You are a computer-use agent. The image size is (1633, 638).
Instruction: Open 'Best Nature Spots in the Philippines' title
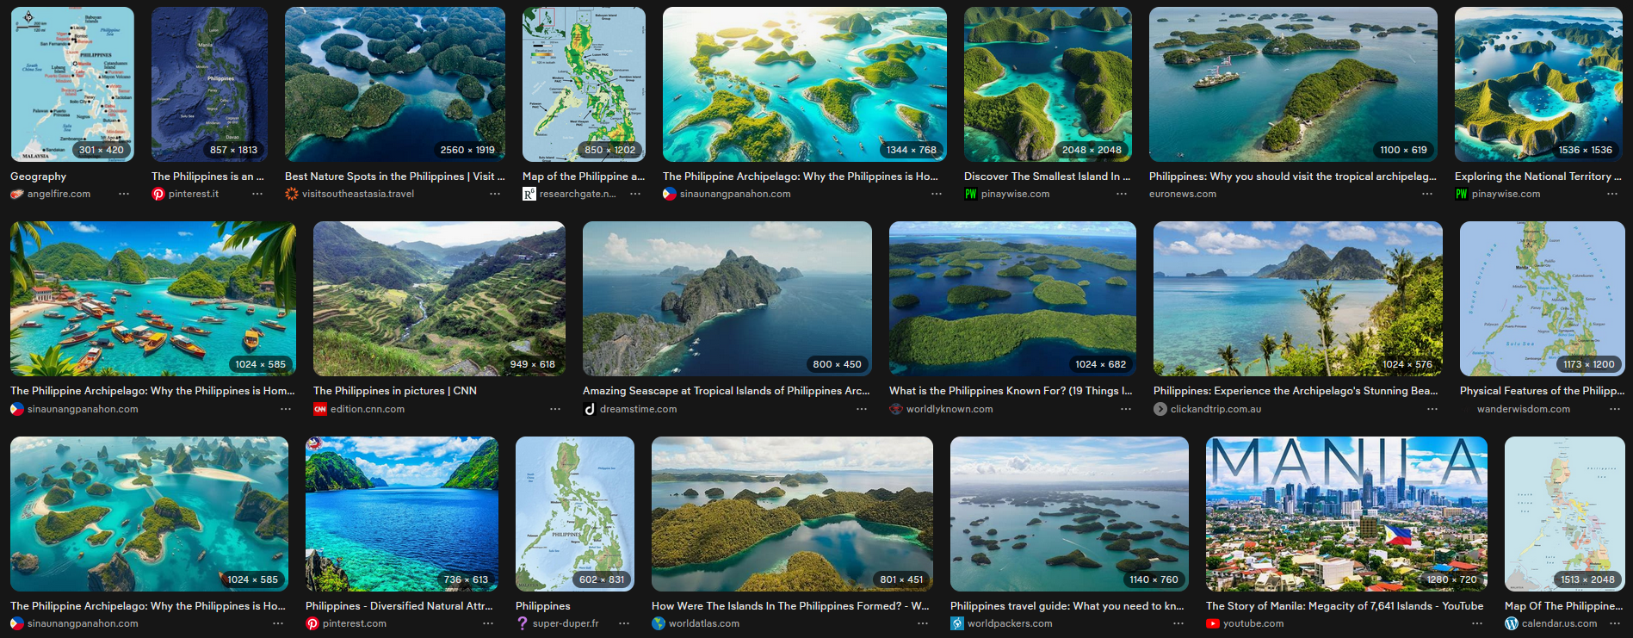click(395, 177)
